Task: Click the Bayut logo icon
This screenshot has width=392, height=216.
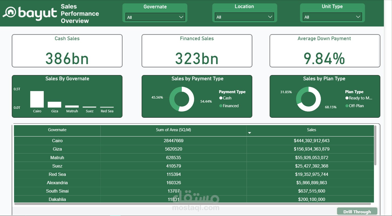Action: point(11,13)
